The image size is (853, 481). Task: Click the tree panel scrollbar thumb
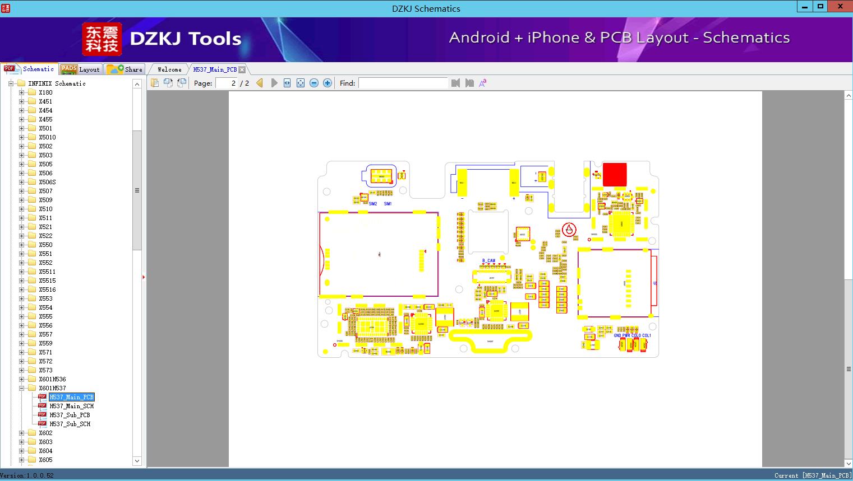point(137,190)
